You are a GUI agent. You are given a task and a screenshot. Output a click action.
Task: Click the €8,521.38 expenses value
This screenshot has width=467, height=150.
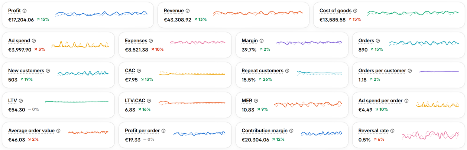point(136,50)
